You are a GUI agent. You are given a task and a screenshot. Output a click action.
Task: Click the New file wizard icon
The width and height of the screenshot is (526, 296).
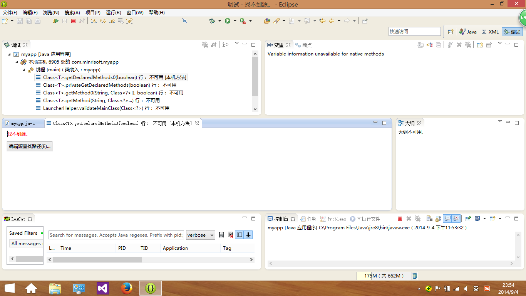click(5, 21)
